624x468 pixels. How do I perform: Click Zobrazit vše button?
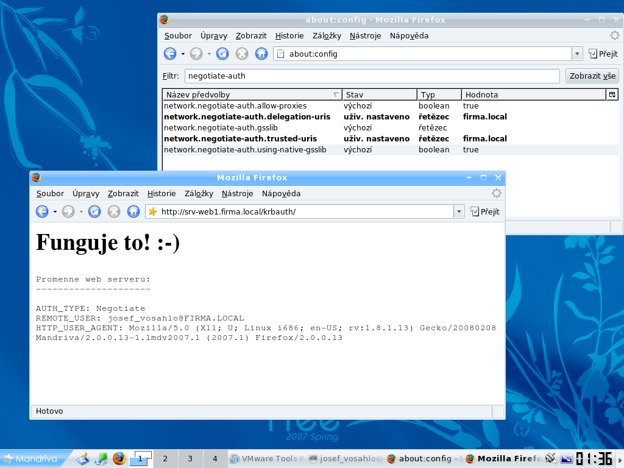592,76
